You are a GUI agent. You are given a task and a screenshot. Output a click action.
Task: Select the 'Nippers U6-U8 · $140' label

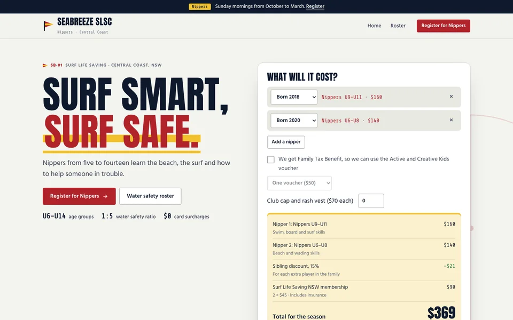pyautogui.click(x=350, y=121)
